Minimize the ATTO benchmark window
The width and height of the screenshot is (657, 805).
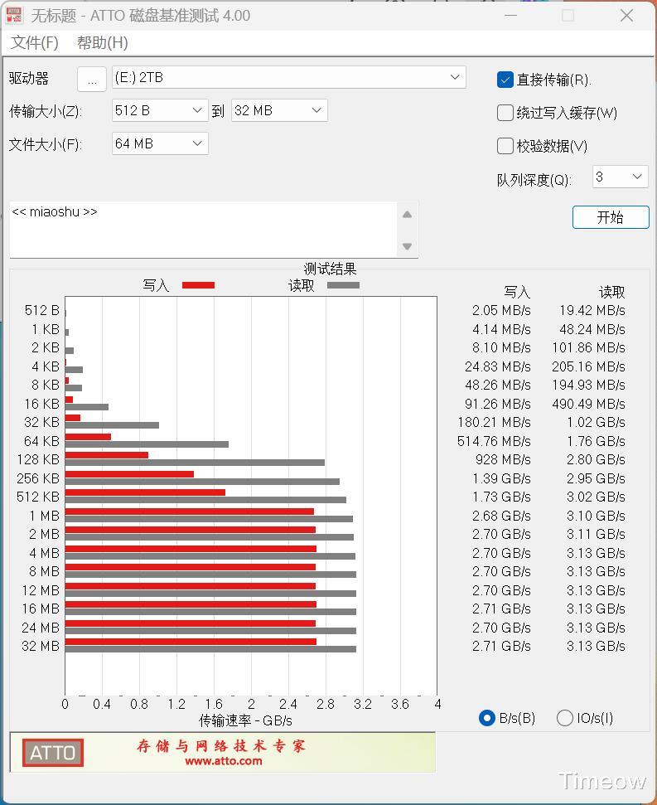pyautogui.click(x=511, y=16)
